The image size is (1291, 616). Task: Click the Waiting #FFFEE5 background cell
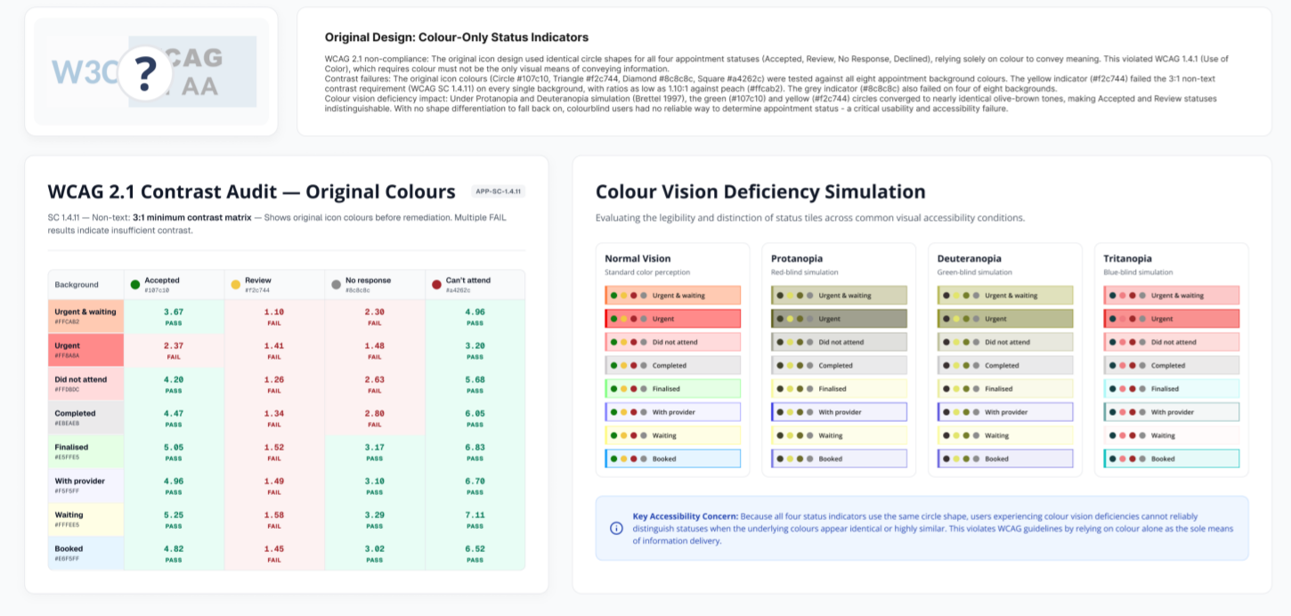coord(85,519)
